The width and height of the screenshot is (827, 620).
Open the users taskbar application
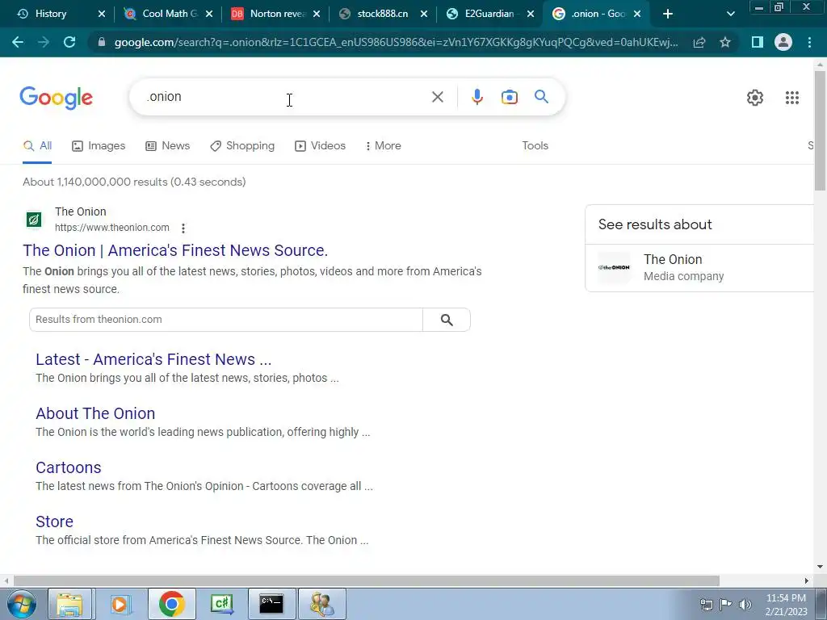pos(321,604)
